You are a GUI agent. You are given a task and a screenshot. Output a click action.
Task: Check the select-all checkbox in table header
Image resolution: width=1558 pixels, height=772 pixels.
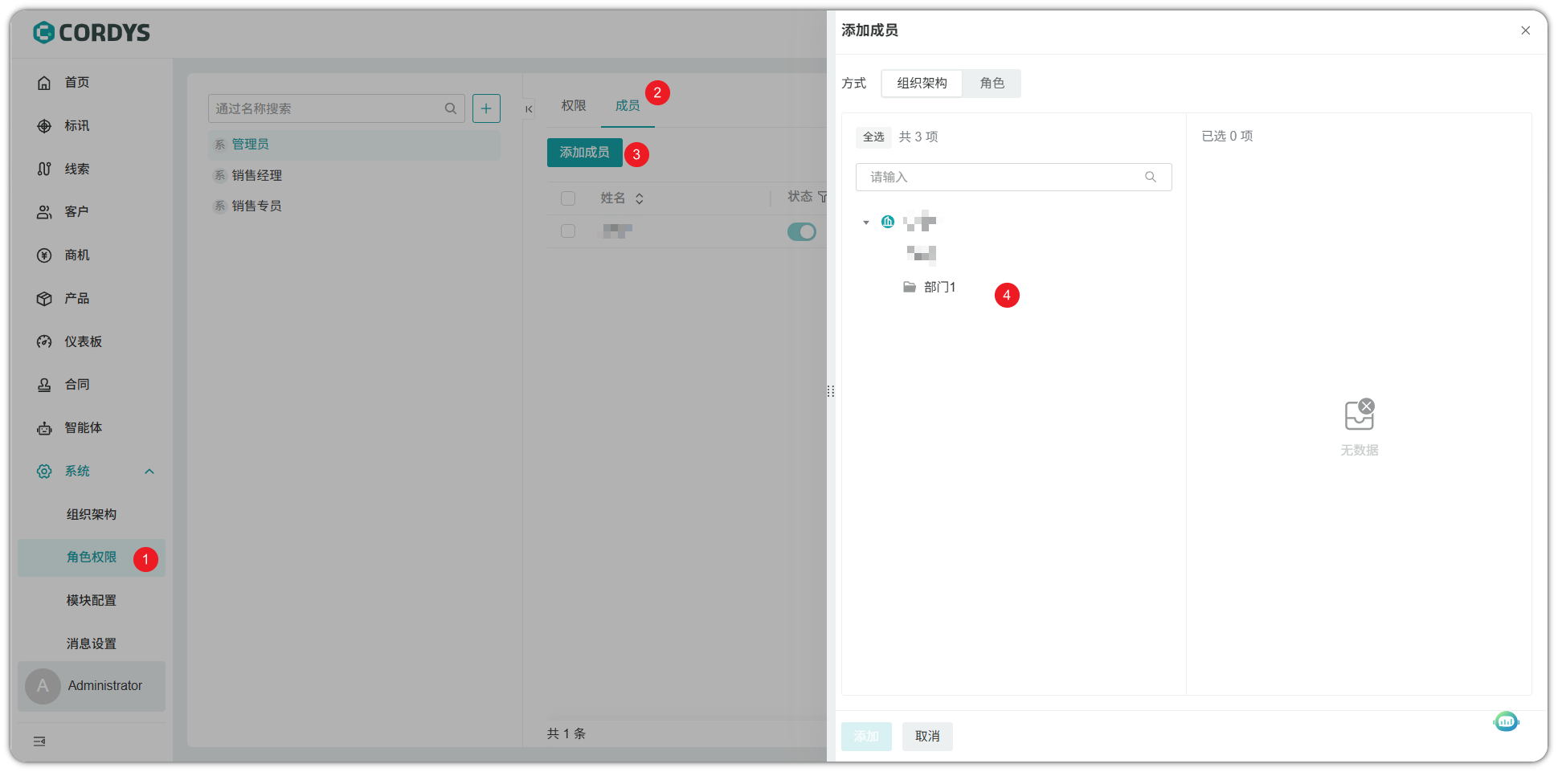(x=568, y=198)
